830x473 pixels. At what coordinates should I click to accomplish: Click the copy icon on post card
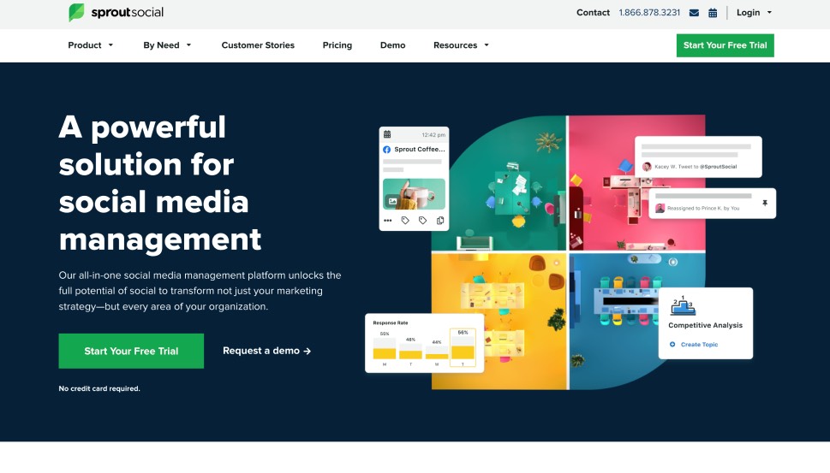coord(440,221)
